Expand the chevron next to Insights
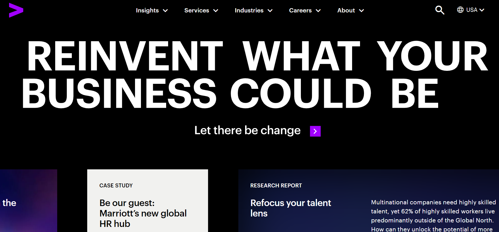This screenshot has height=232, width=499. click(166, 11)
